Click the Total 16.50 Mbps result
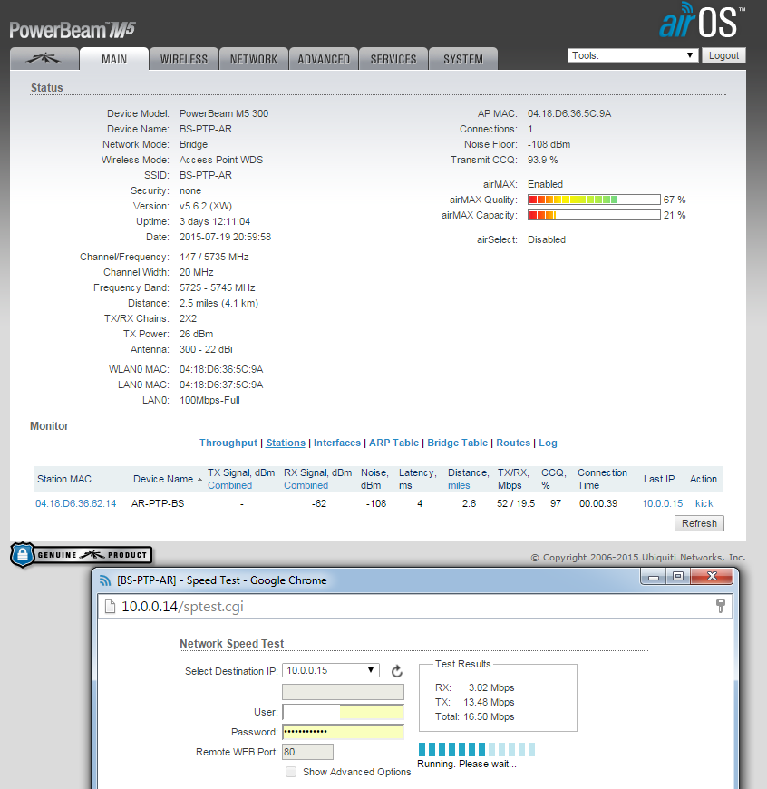Viewport: 767px width, 789px height. pos(475,716)
